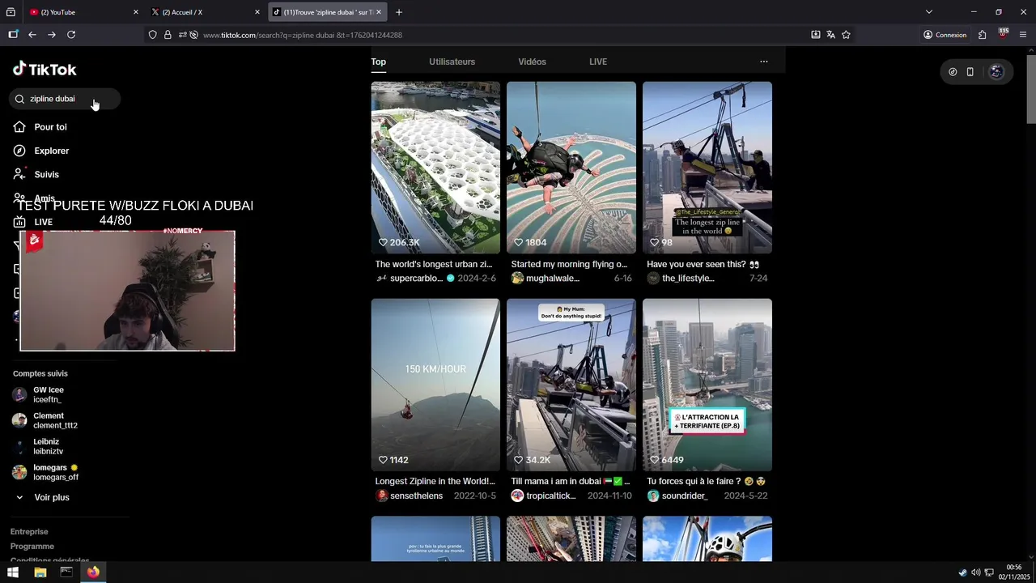Click the translate page icon
The height and width of the screenshot is (583, 1036).
(830, 35)
